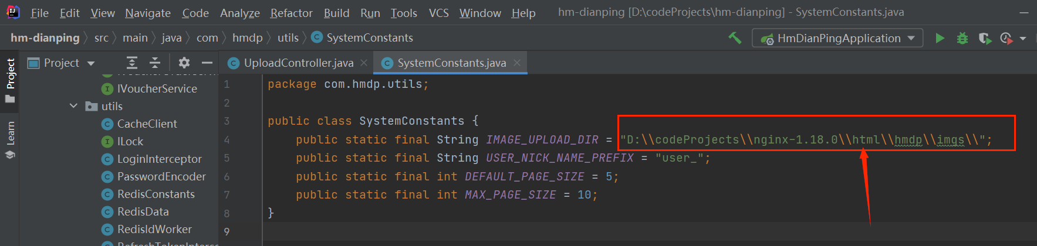Viewport: 1037px width, 246px height.
Task: Click hm-dianping breadcrumb
Action: pyautogui.click(x=45, y=37)
